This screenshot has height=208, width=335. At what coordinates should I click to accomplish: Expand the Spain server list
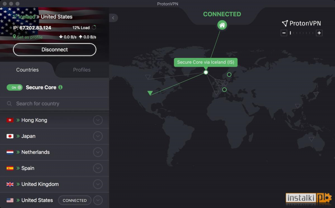pyautogui.click(x=98, y=168)
